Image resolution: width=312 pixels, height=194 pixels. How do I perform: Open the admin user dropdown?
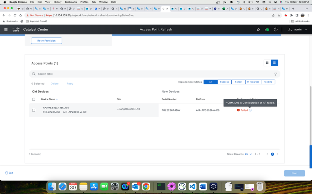pyautogui.click(x=298, y=30)
